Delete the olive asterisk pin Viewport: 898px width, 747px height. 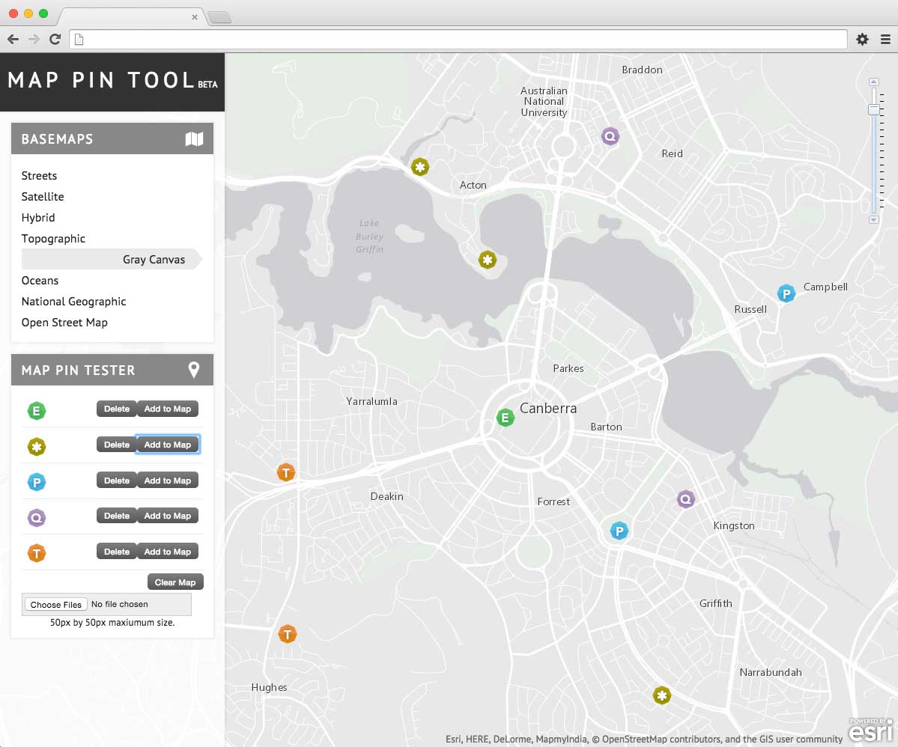click(x=117, y=445)
